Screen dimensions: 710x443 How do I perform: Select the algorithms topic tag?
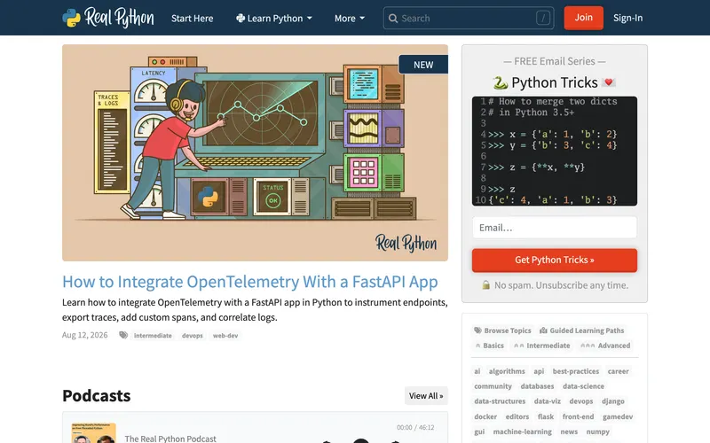click(x=507, y=371)
